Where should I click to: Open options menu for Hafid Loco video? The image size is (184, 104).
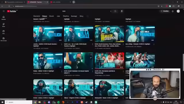[x=93, y=44]
